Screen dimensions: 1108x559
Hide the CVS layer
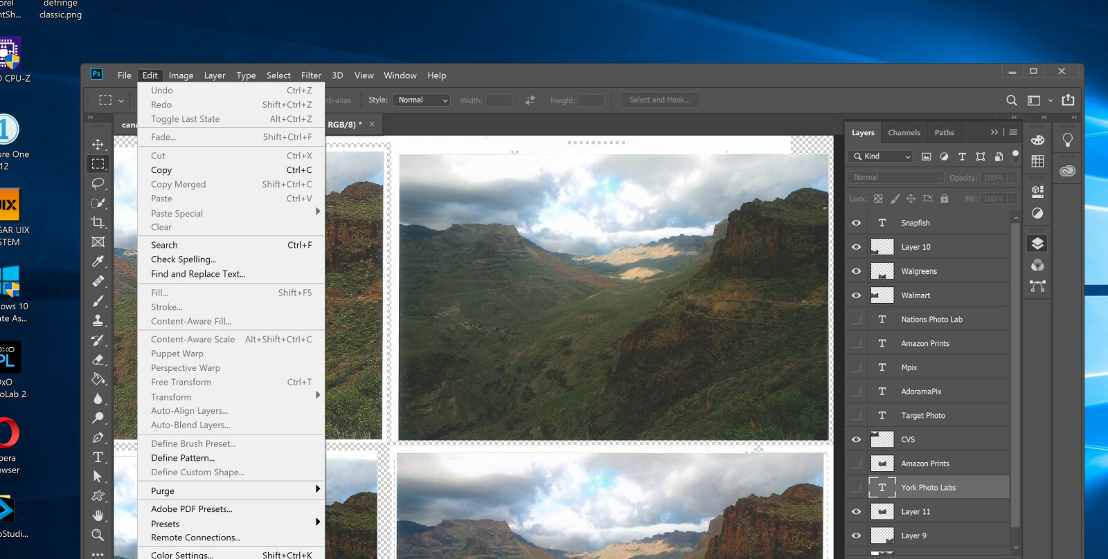click(x=856, y=439)
